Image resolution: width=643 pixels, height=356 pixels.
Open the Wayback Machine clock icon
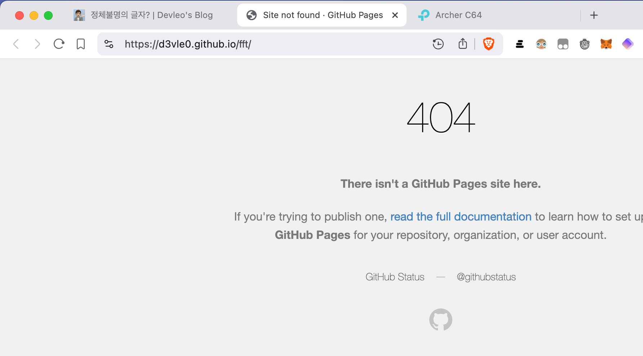pyautogui.click(x=438, y=44)
